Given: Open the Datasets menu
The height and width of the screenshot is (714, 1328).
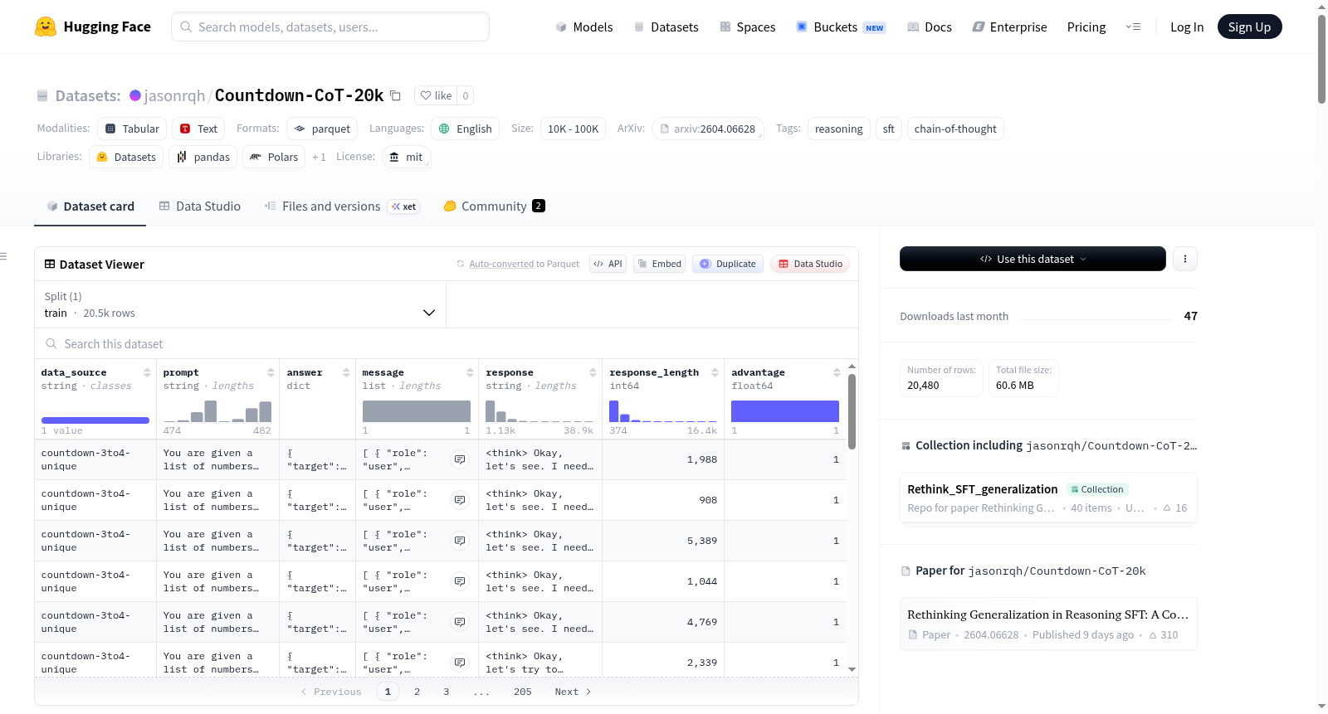Looking at the screenshot, I should 666,27.
